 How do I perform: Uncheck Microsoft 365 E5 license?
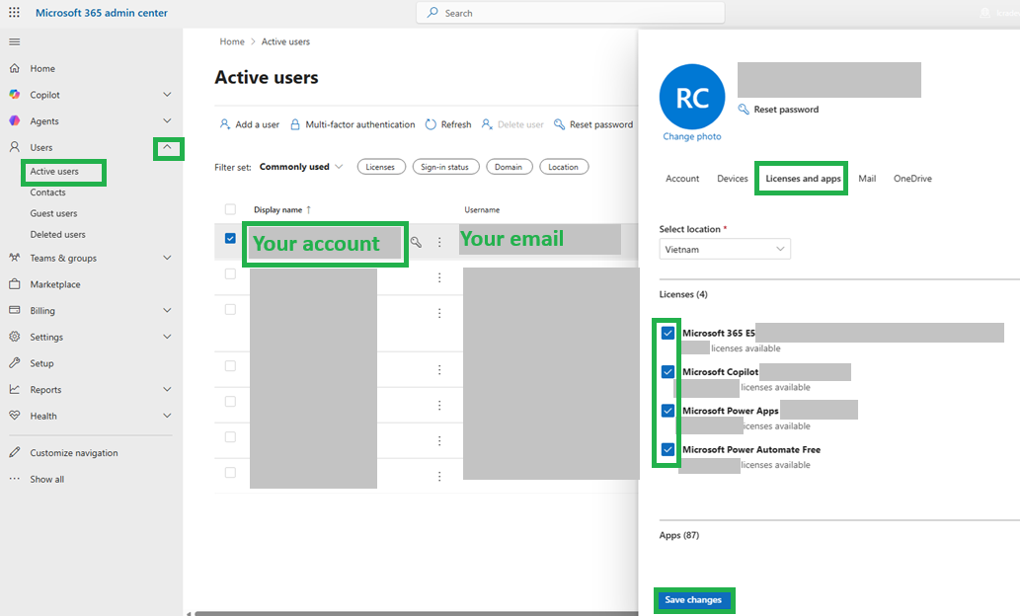click(x=668, y=333)
